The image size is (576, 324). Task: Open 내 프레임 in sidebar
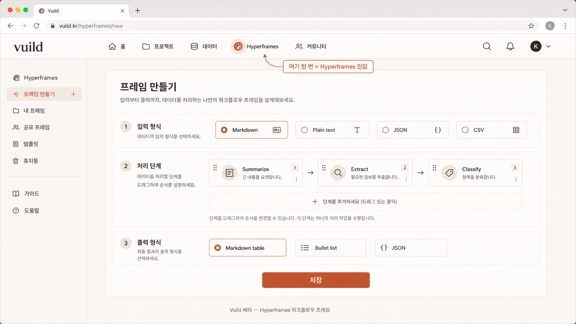29,111
